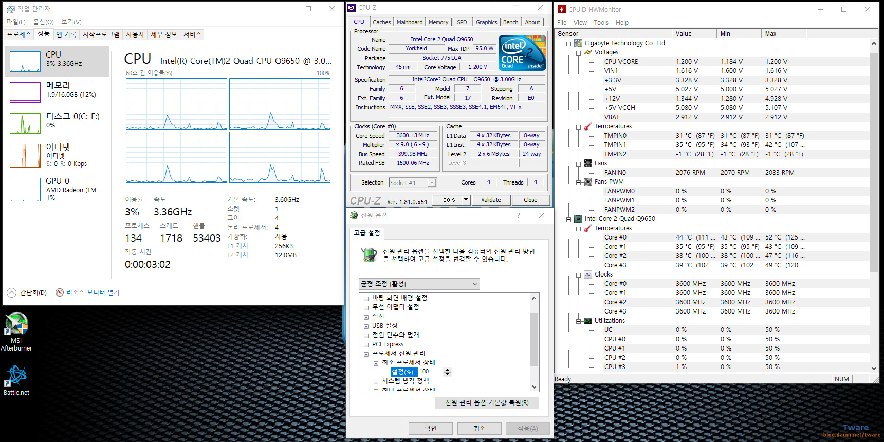Click the 설정(%) value field showing 100
The image size is (884, 442).
pos(430,372)
